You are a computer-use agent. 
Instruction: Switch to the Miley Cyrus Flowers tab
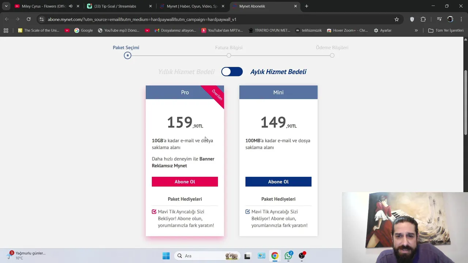pos(43,6)
